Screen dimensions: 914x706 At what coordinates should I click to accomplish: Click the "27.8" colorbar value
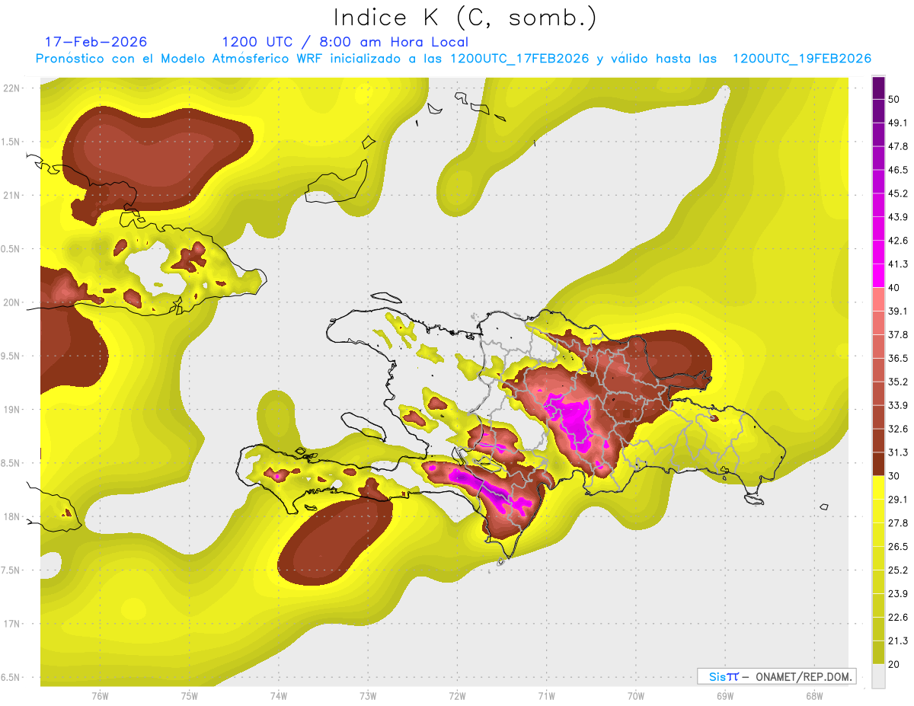point(898,523)
